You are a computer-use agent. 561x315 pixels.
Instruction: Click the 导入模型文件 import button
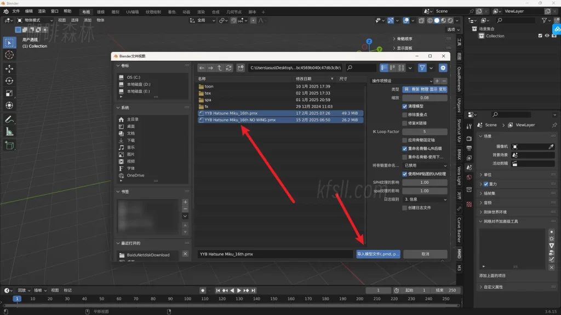(379, 254)
